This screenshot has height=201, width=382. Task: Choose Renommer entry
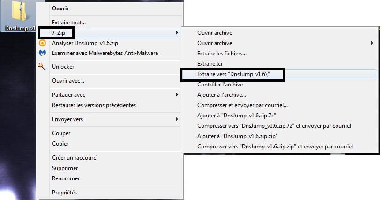click(x=66, y=178)
